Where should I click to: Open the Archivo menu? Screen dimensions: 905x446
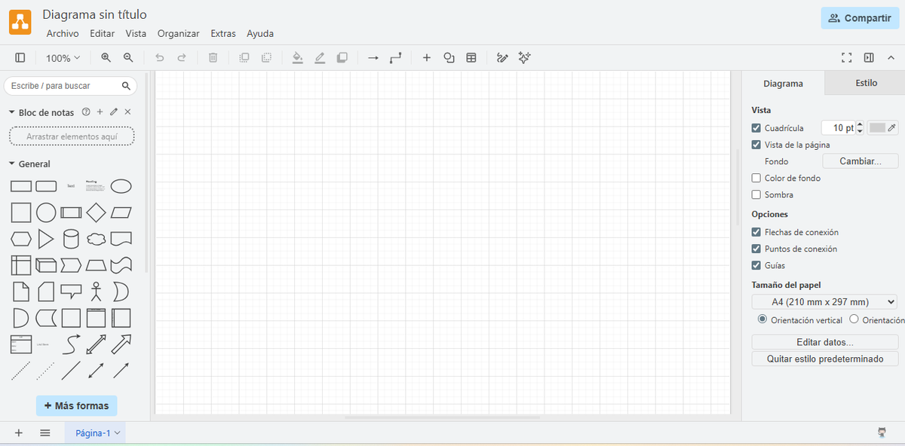pos(63,33)
